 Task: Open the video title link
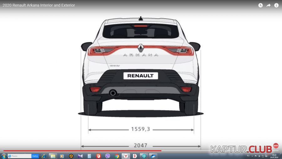[x=39, y=5]
